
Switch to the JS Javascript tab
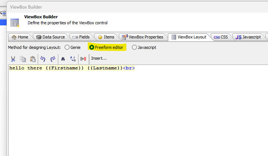pos(248,37)
